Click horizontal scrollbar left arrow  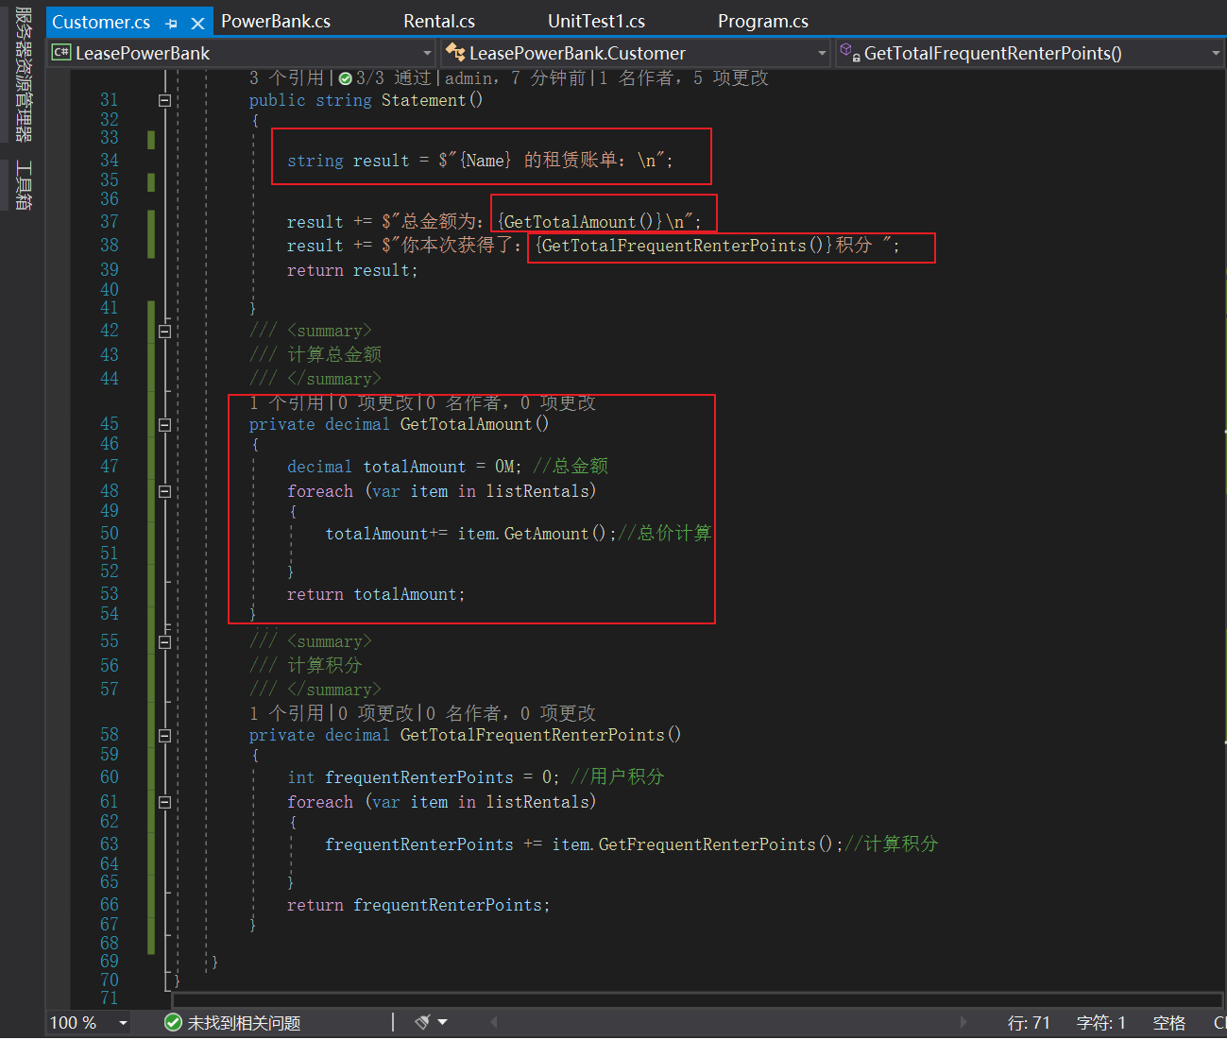[493, 1022]
